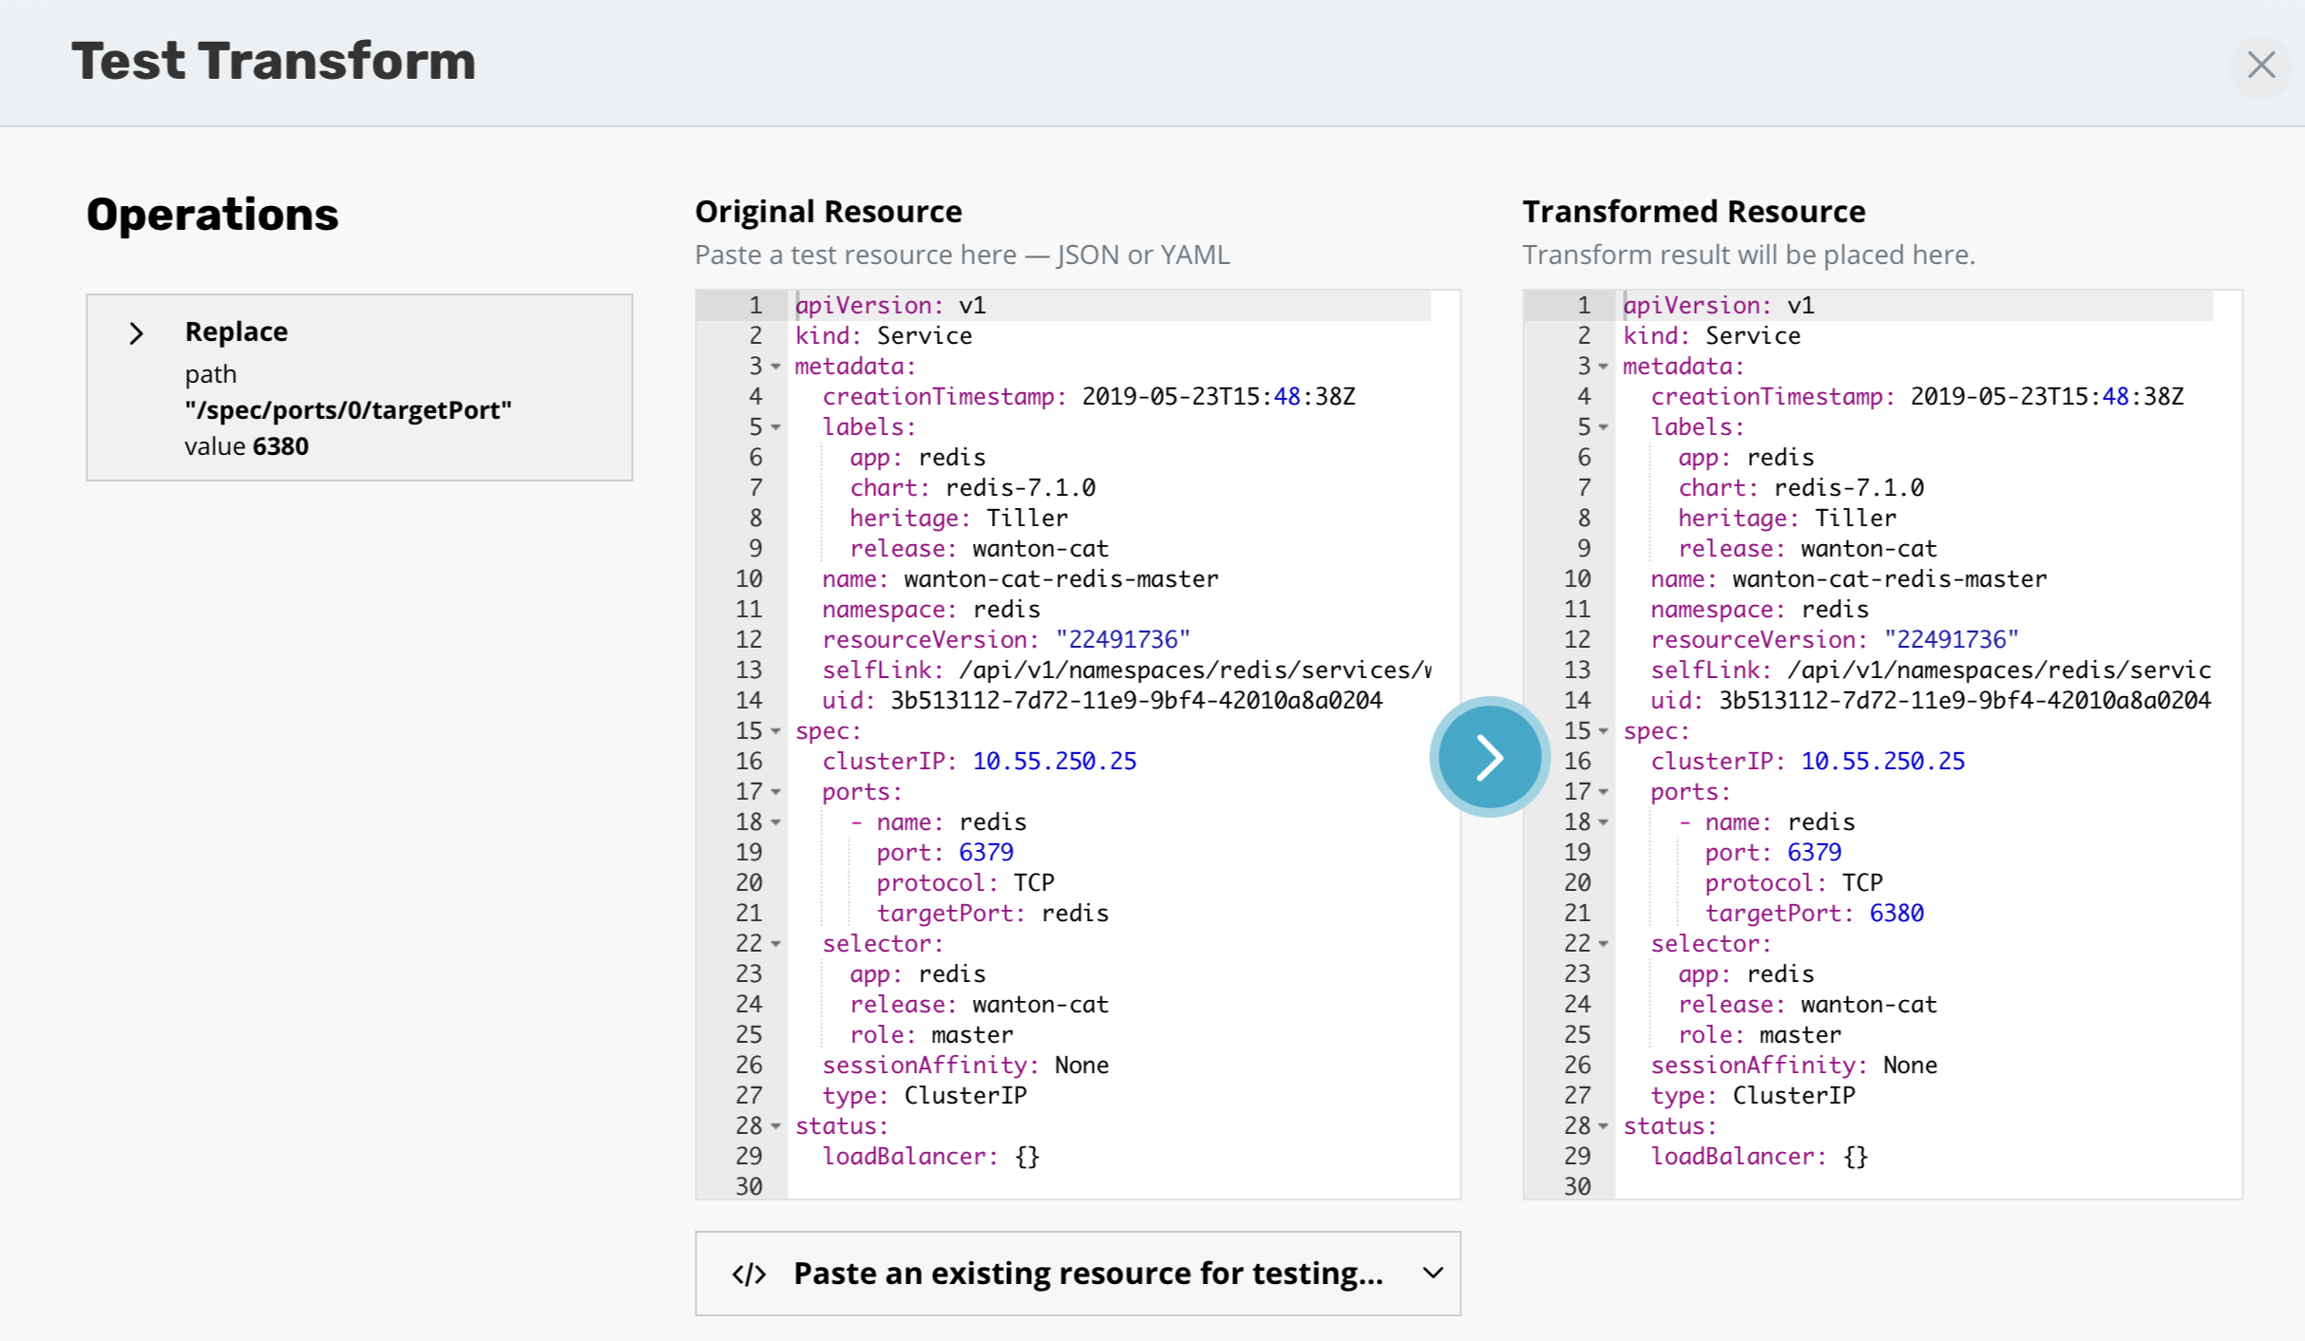This screenshot has width=2305, height=1341.
Task: Click the blue run transform arrow
Action: coord(1488,756)
